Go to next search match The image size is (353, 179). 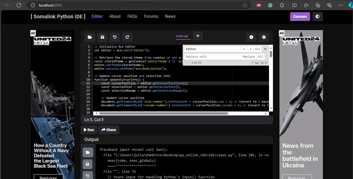250,49
